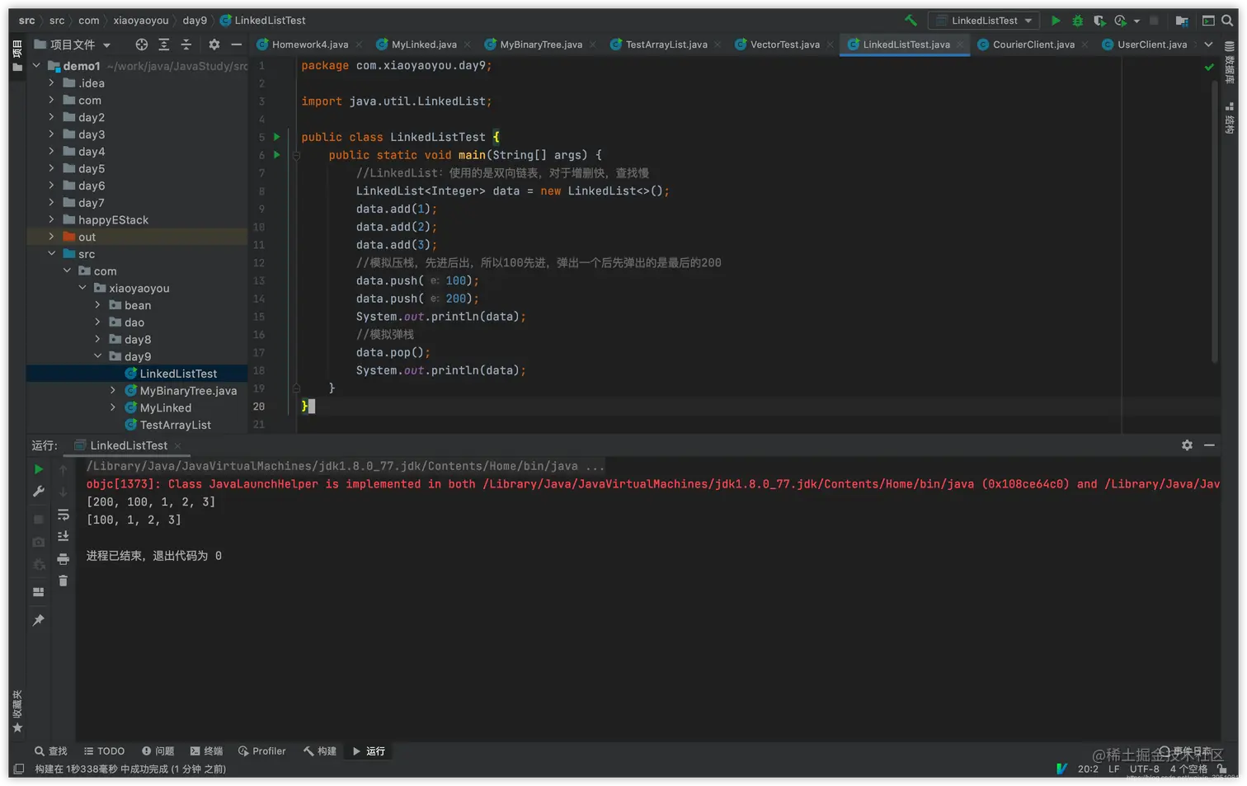Image resolution: width=1247 pixels, height=786 pixels.
Task: Expand the out folder
Action: (x=51, y=237)
